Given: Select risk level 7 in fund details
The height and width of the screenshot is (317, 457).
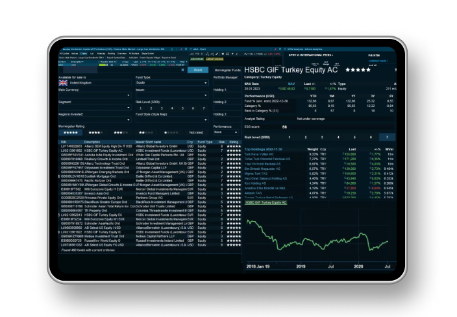Looking at the screenshot, I should (388, 137).
